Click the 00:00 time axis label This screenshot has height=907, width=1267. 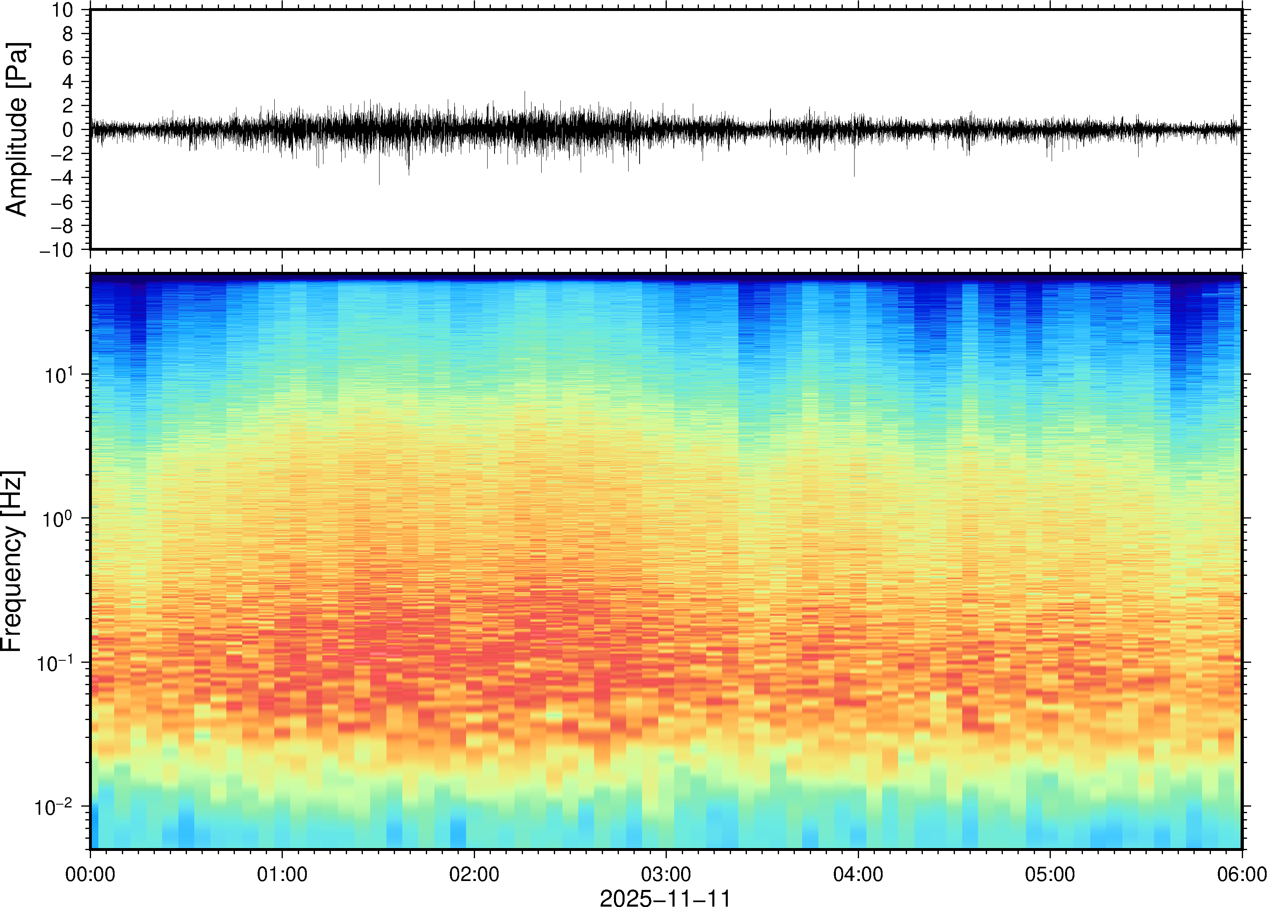(90, 874)
